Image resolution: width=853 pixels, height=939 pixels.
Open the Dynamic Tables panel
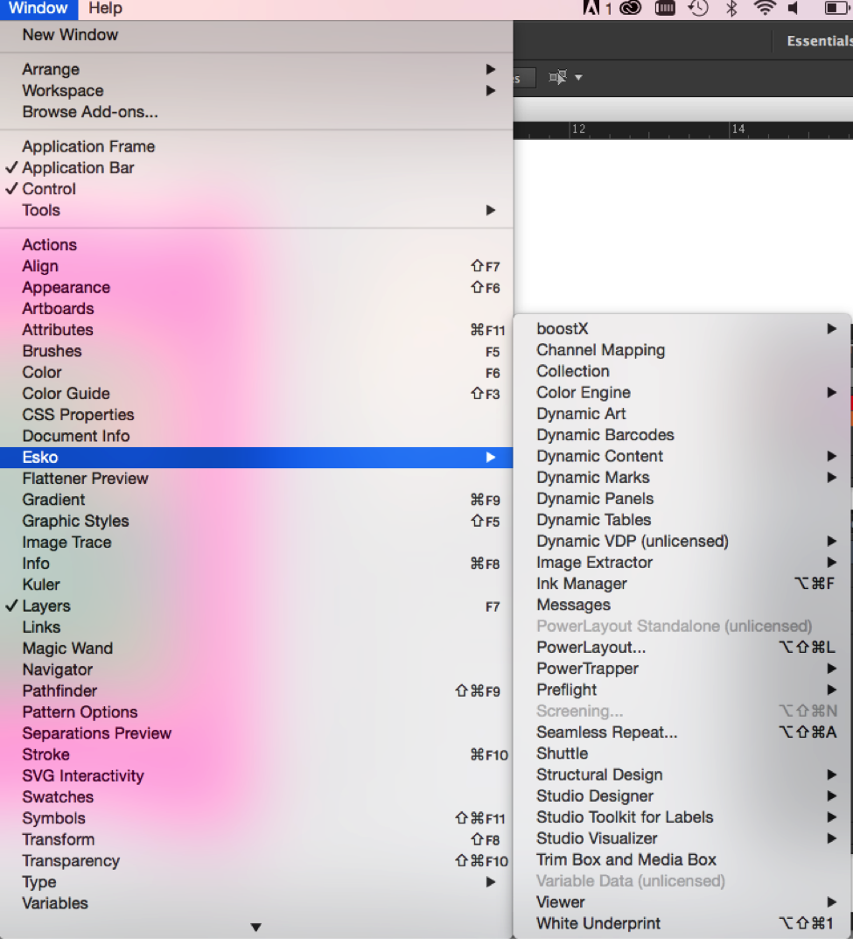[682, 520]
